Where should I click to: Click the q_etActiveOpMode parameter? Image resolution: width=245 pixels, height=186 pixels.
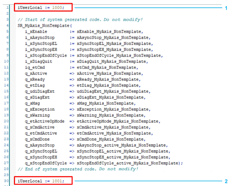click(45, 121)
